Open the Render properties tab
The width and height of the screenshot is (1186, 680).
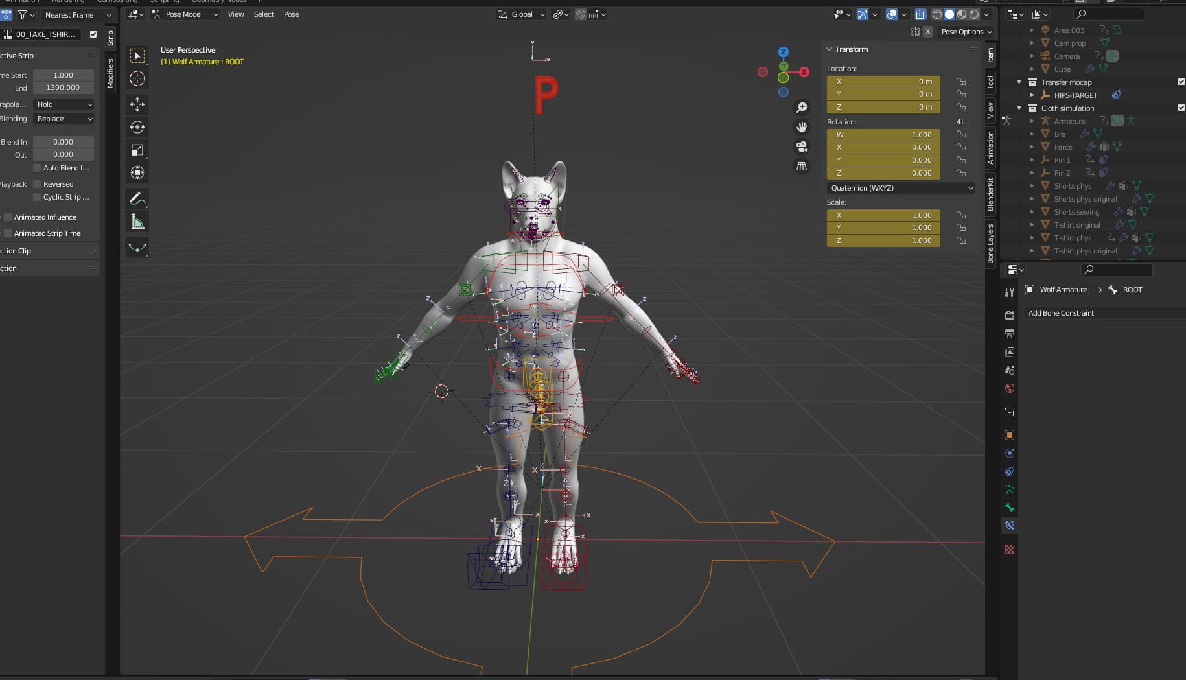pyautogui.click(x=1009, y=315)
